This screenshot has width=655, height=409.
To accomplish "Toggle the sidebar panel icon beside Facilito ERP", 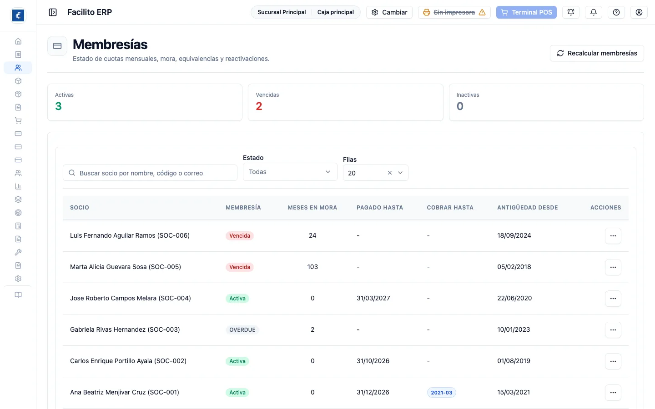I will [x=53, y=12].
